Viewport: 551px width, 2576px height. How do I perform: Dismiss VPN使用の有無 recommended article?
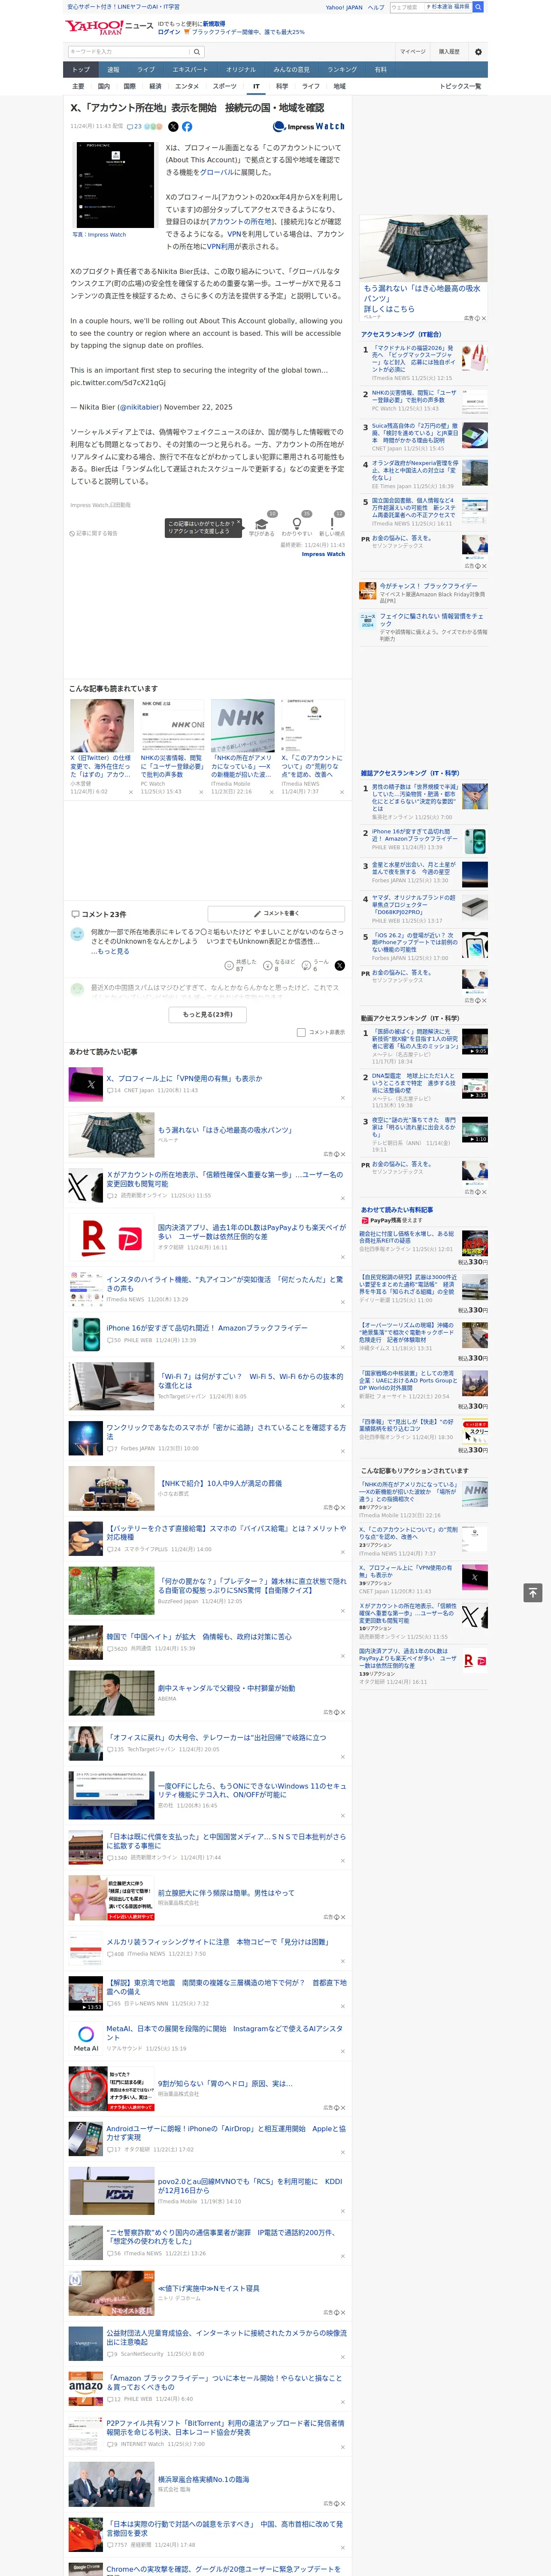click(342, 1097)
